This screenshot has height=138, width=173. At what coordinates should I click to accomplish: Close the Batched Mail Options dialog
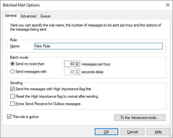[168, 5]
